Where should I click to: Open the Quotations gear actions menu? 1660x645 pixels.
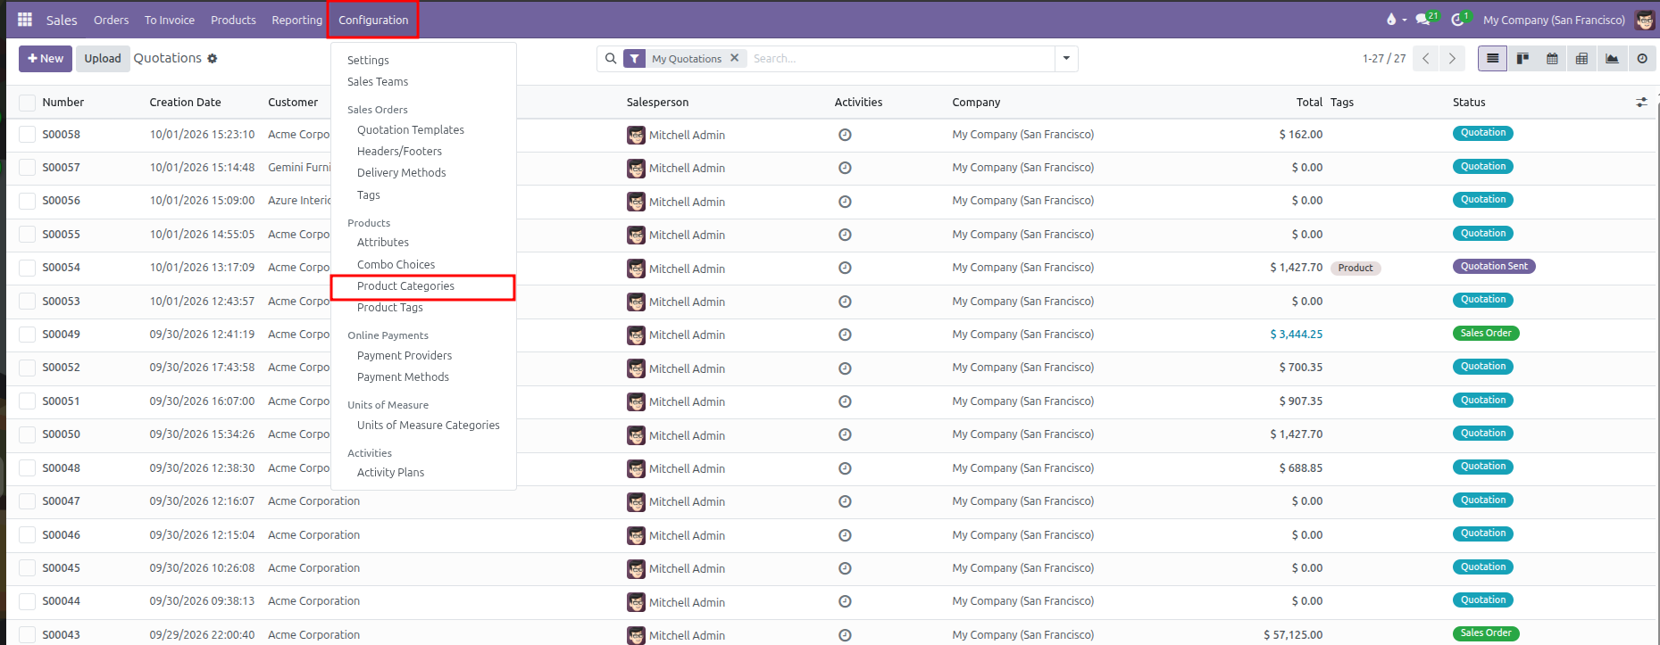click(x=213, y=59)
